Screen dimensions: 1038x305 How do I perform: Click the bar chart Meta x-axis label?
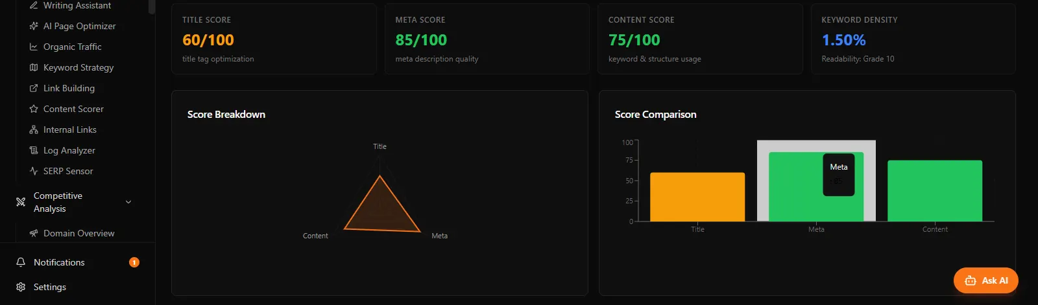coord(816,229)
